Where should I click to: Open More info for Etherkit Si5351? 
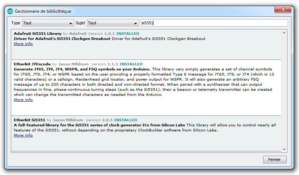click(23, 135)
